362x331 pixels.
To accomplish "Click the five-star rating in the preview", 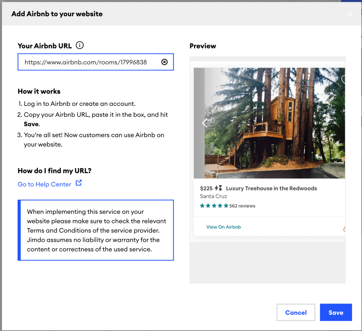I will pyautogui.click(x=214, y=206).
